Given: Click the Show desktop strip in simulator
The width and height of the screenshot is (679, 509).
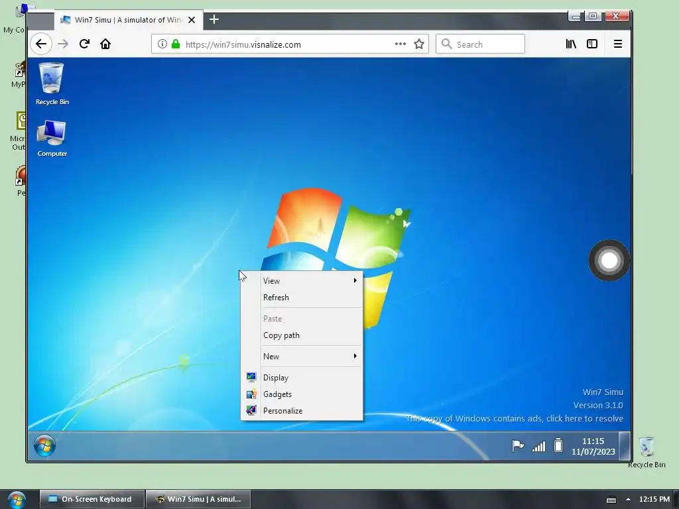Looking at the screenshot, I should [624, 446].
